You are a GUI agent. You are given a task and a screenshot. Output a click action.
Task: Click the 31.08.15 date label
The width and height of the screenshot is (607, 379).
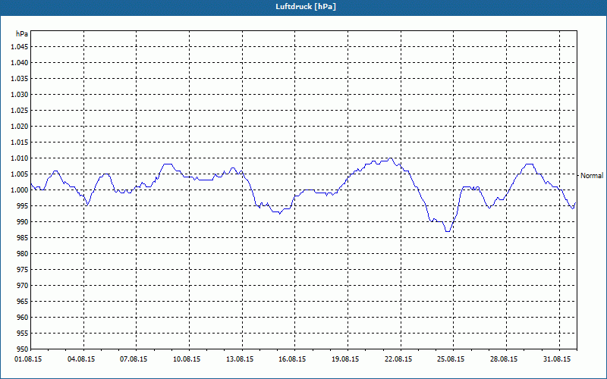557,359
